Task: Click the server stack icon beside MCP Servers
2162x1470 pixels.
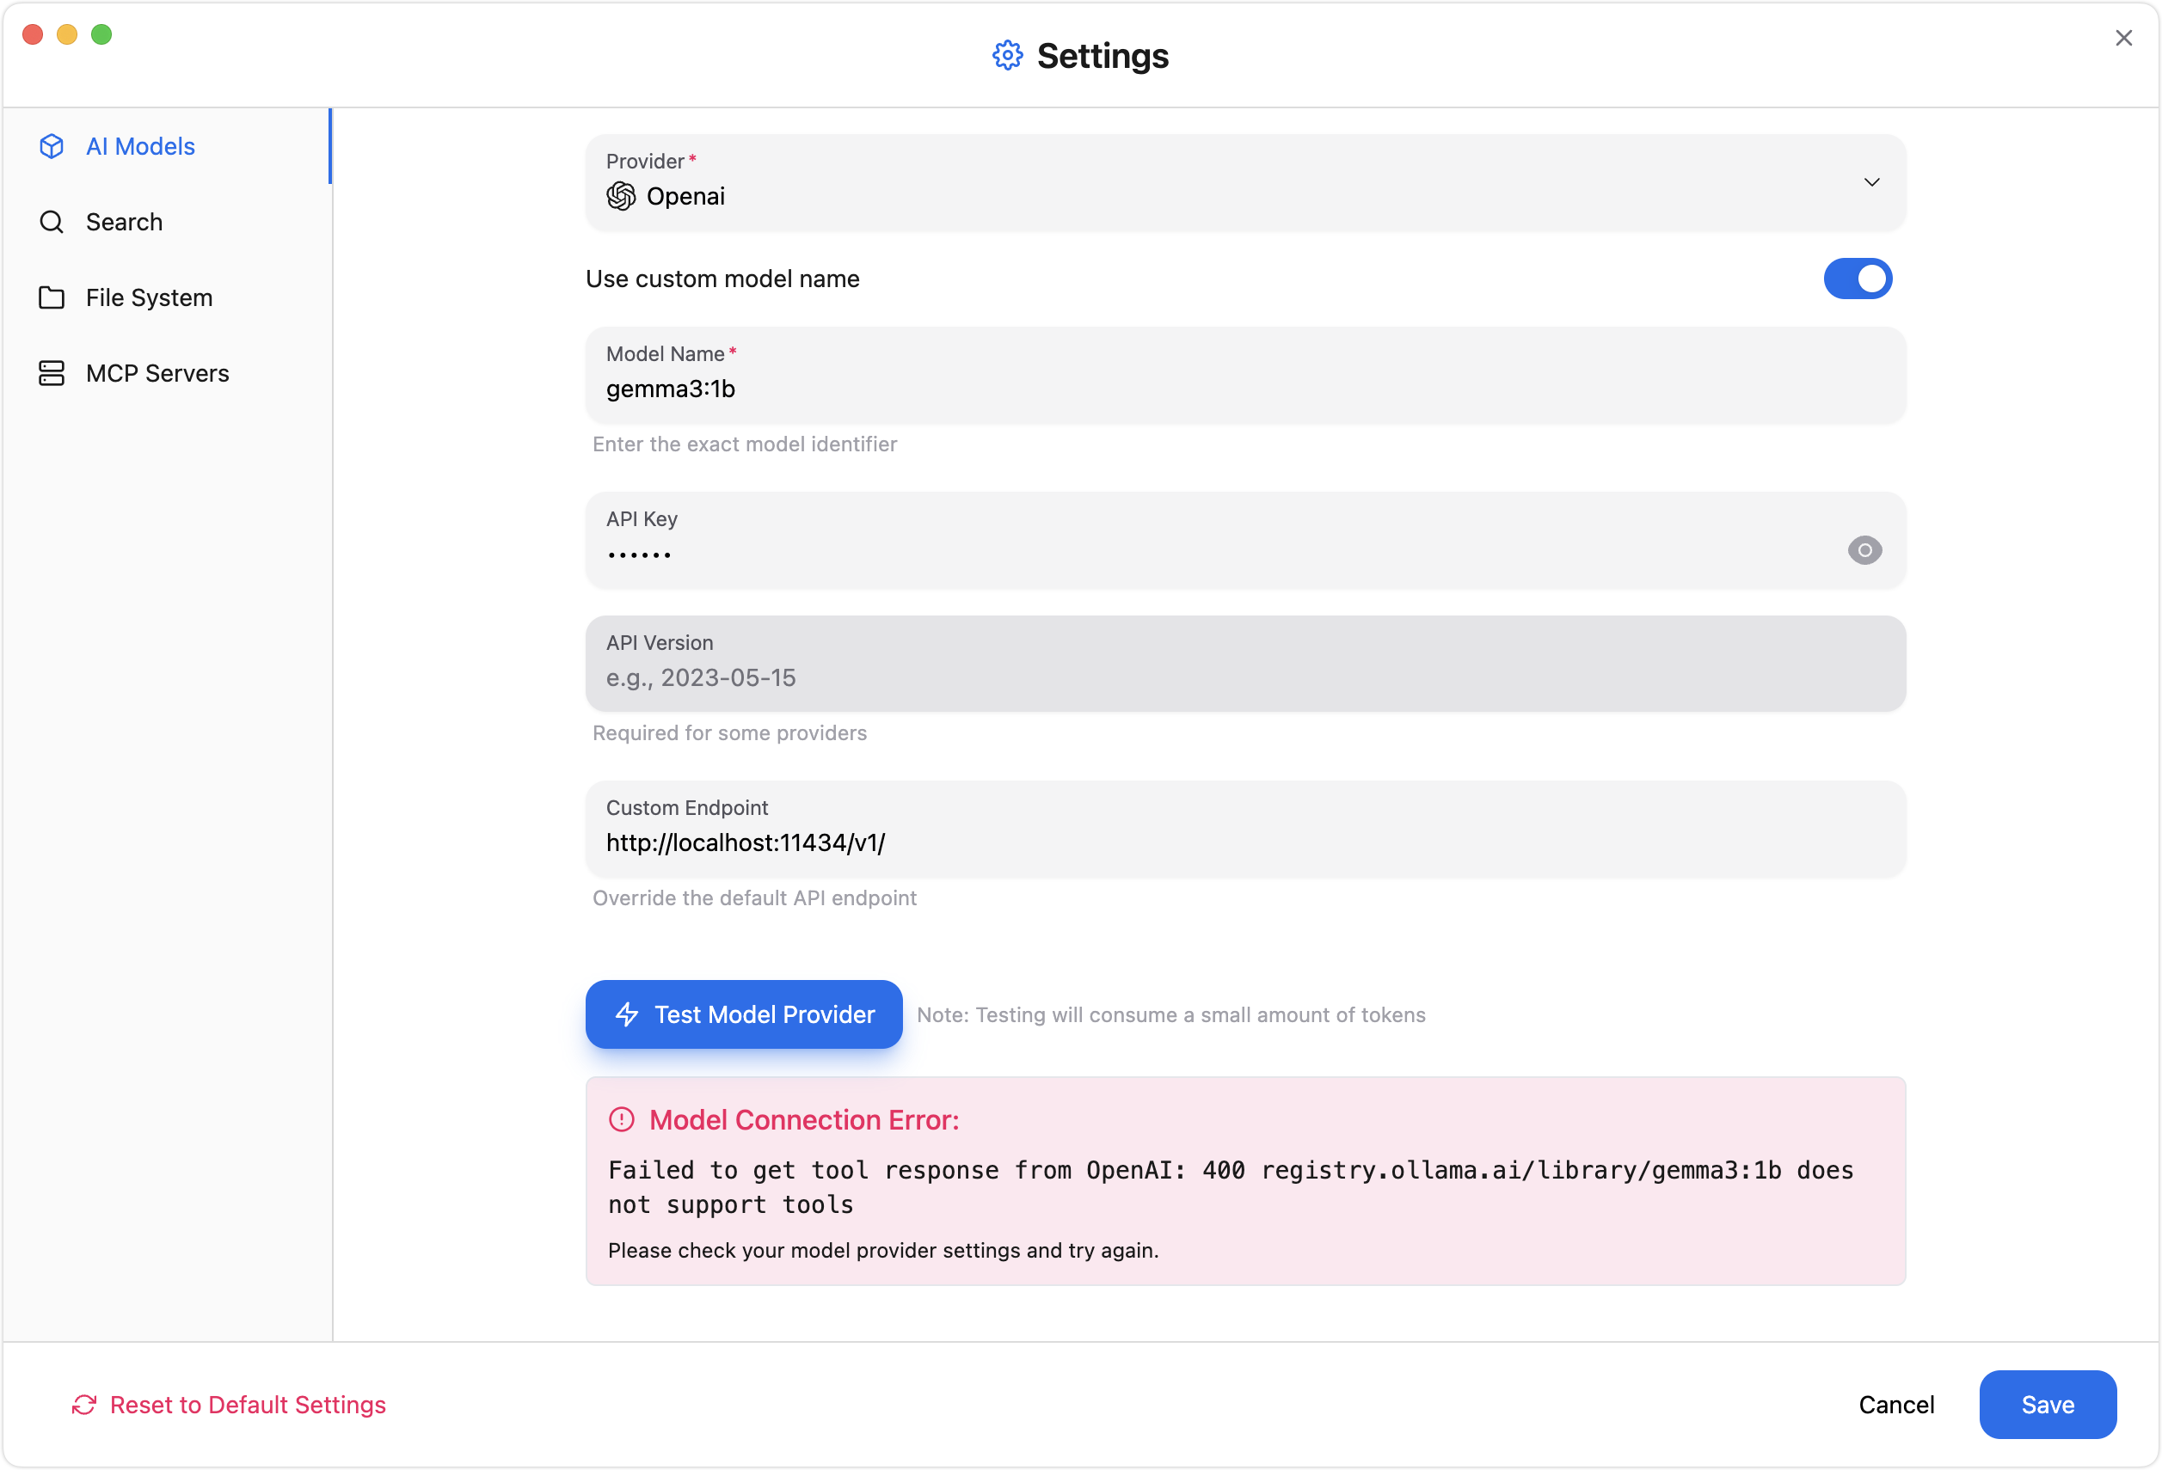Action: (51, 373)
